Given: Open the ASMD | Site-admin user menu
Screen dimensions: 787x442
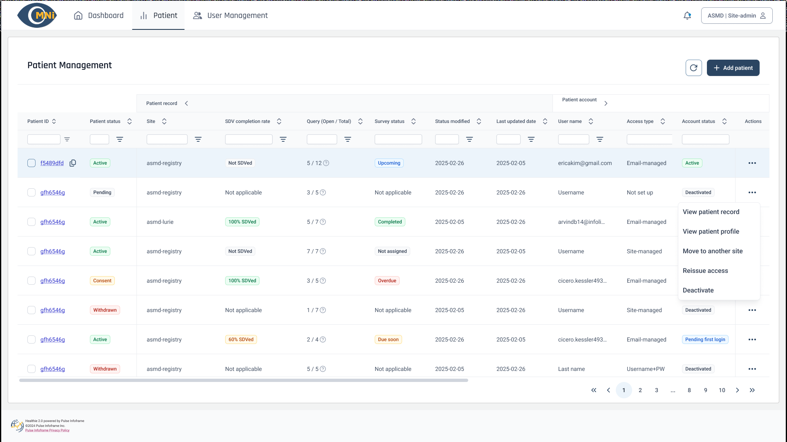Looking at the screenshot, I should (737, 16).
